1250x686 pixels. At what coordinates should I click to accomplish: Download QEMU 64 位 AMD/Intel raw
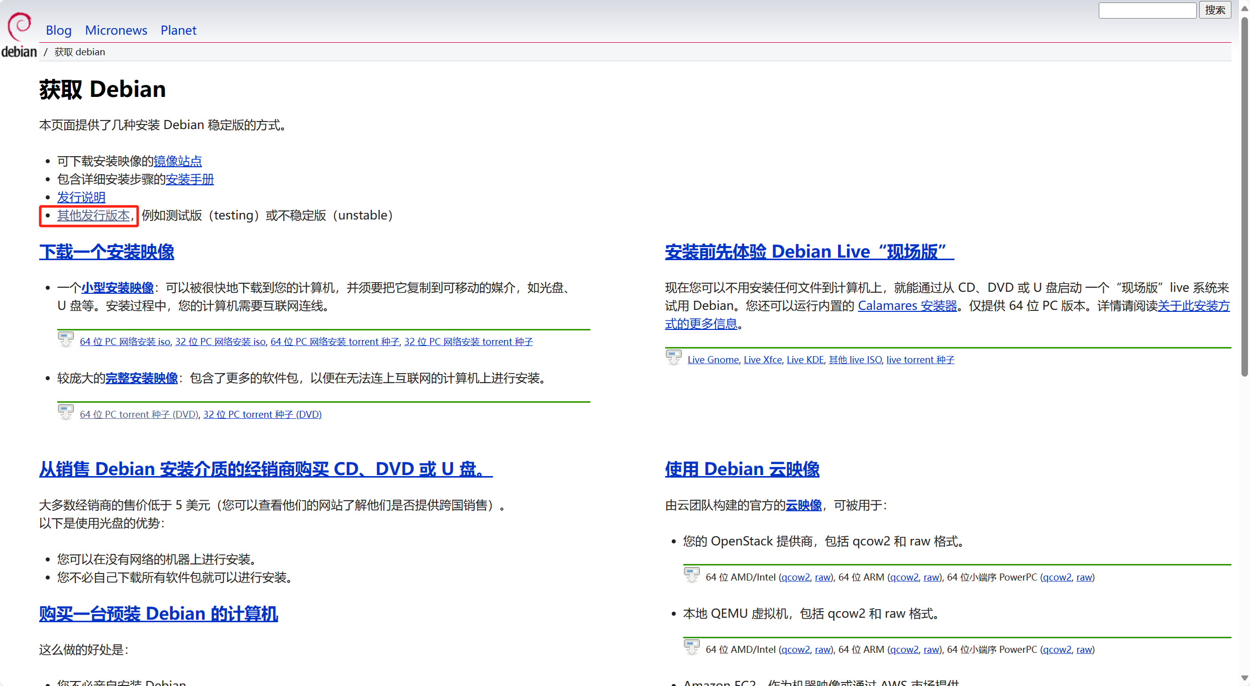pos(823,649)
